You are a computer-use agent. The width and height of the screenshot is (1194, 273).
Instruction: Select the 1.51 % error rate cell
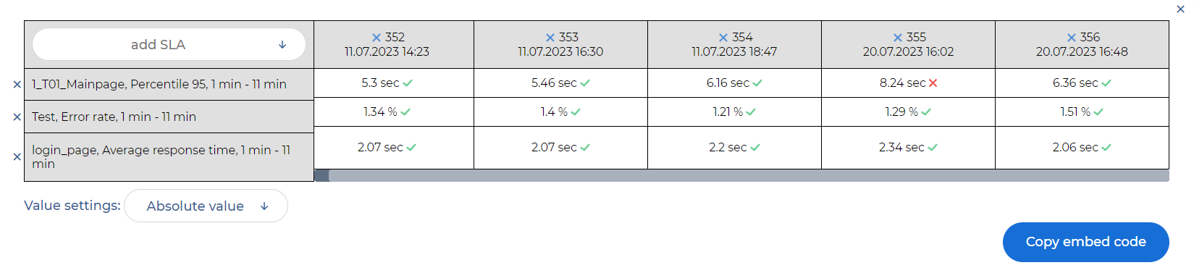[x=1082, y=112]
